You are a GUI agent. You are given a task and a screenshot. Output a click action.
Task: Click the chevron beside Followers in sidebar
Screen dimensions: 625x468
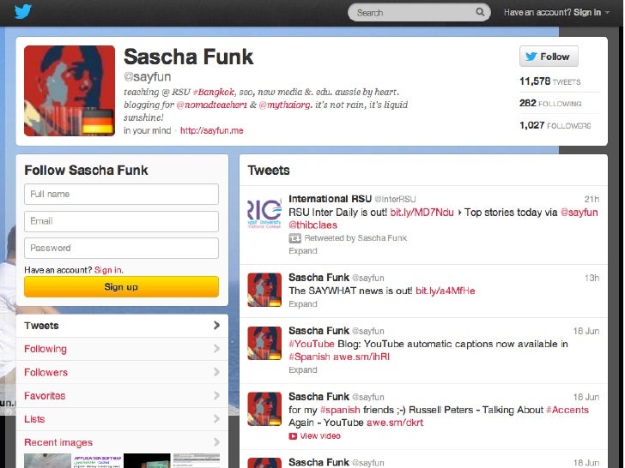point(216,372)
